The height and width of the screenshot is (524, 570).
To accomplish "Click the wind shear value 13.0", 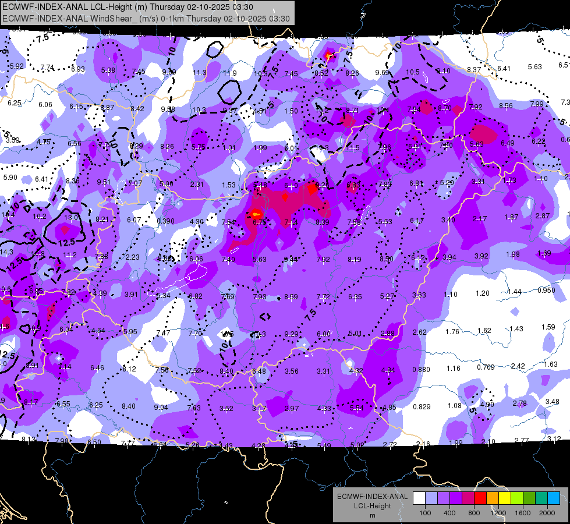I will pos(71,217).
